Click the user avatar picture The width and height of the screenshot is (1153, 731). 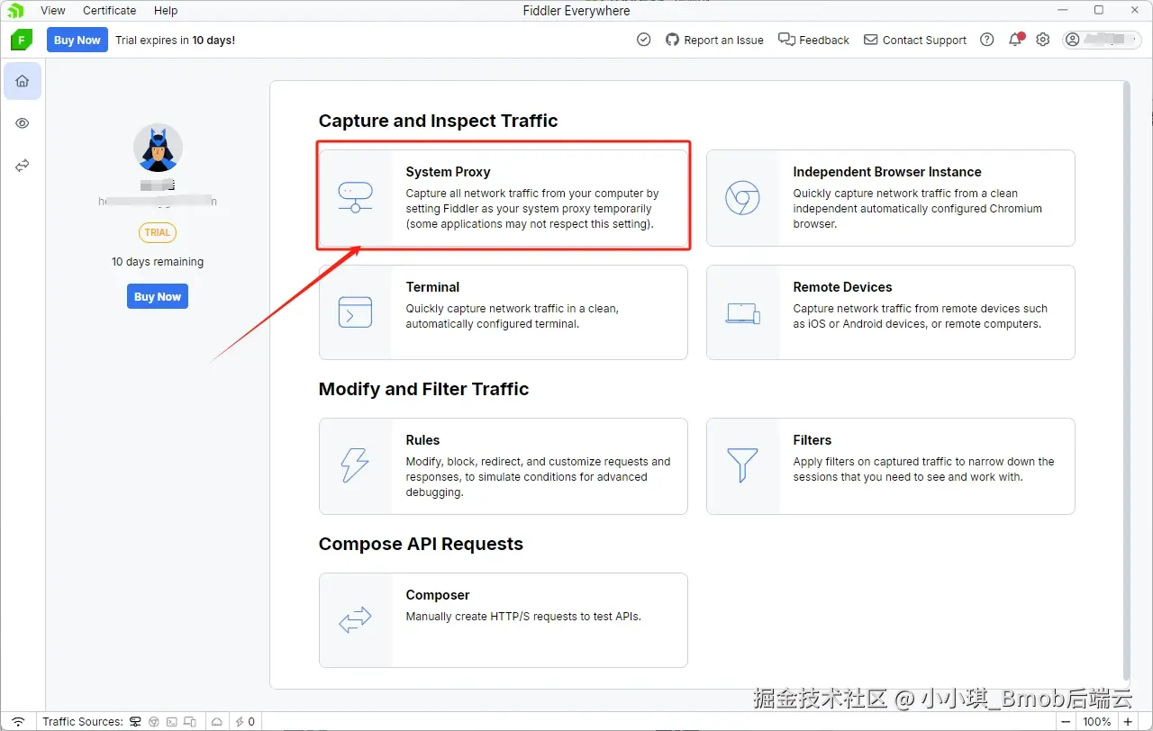[x=158, y=148]
